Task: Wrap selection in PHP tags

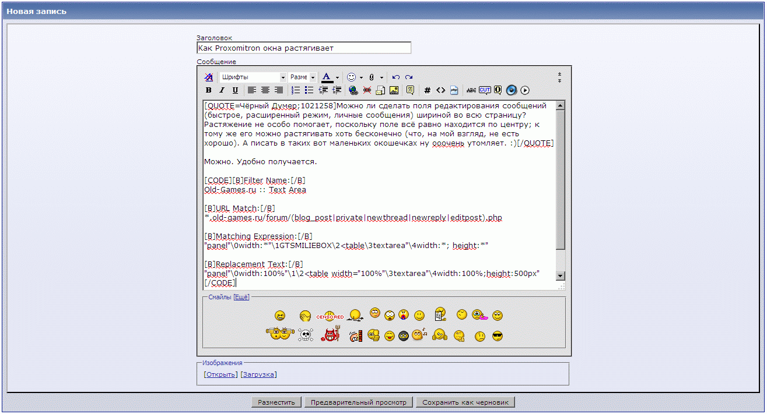Action: tap(454, 90)
